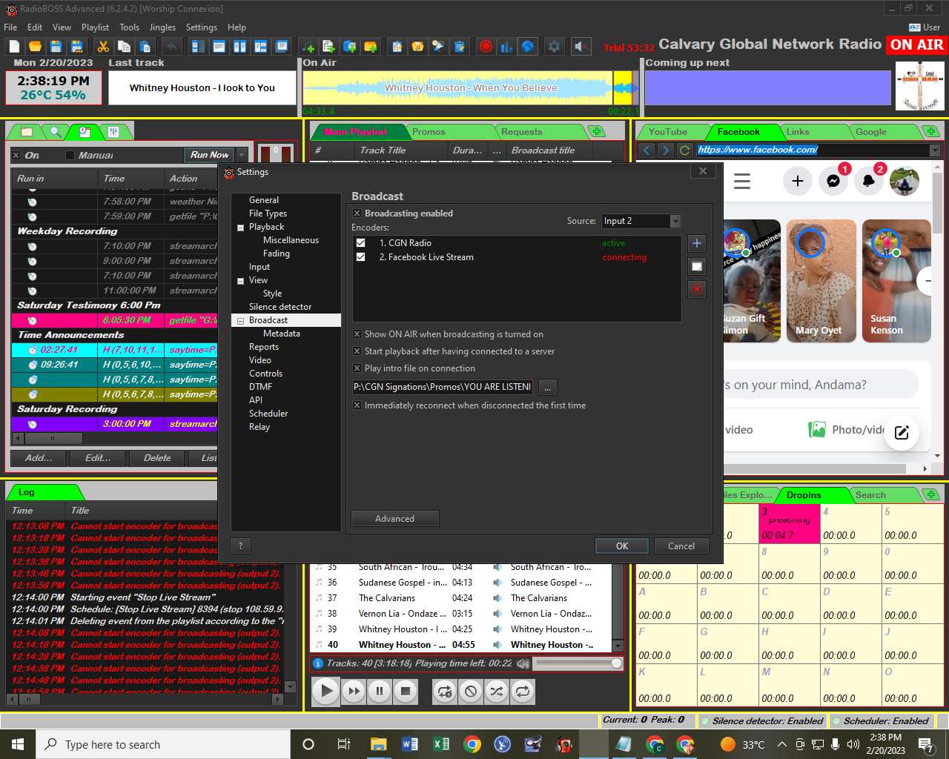Enable the Manual scheduler checkbox

[70, 156]
